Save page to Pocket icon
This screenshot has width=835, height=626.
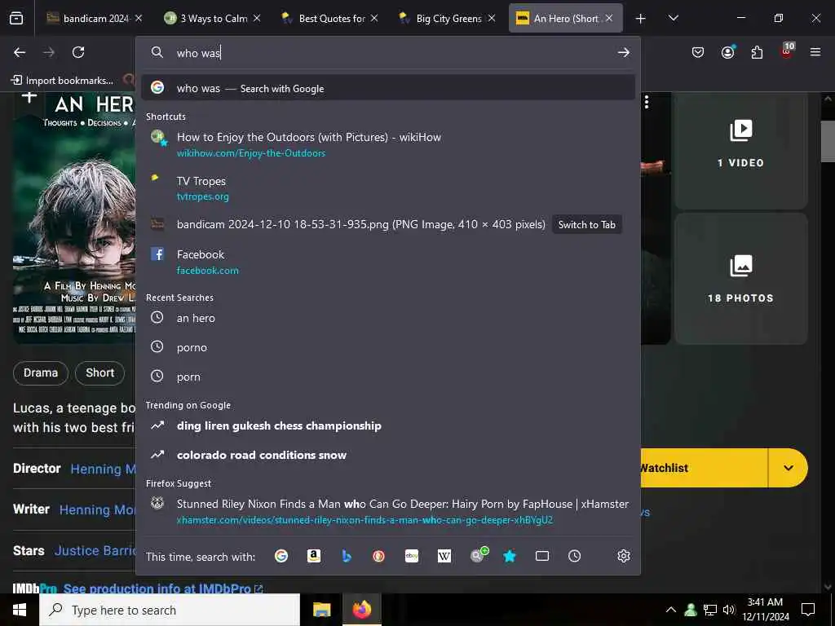coord(698,52)
